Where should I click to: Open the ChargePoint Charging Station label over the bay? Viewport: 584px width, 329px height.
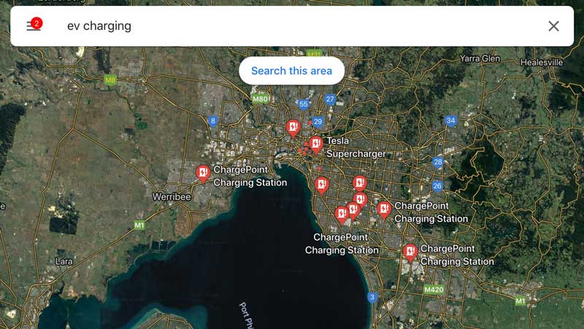[342, 243]
